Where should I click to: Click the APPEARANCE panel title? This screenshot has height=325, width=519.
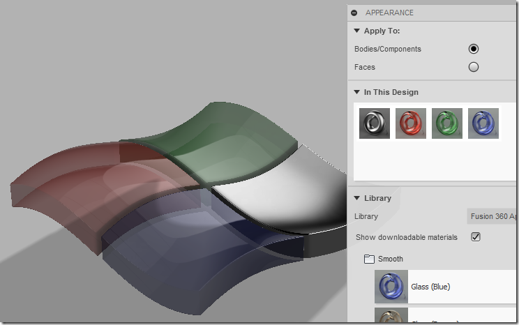[x=389, y=13]
